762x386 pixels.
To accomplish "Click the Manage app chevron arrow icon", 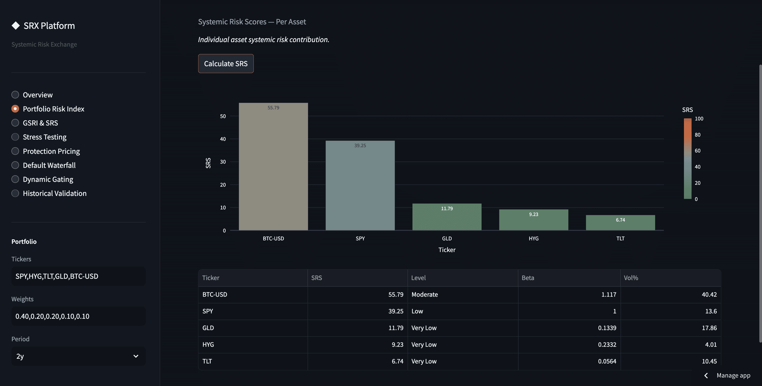I will tap(706, 375).
